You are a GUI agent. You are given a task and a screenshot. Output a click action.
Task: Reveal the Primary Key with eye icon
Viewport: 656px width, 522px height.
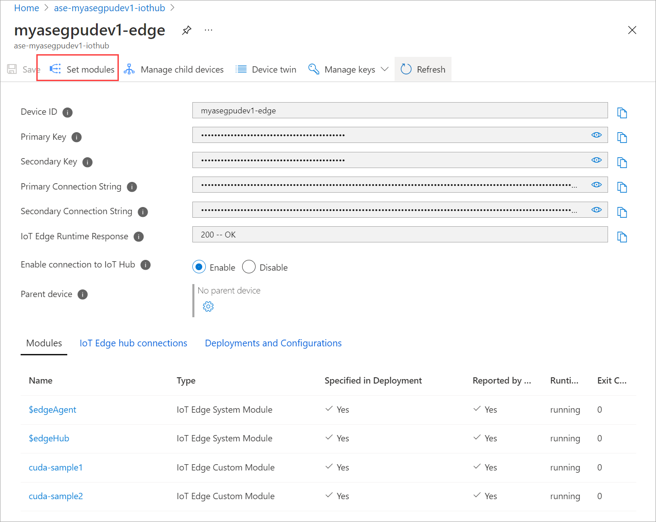596,135
